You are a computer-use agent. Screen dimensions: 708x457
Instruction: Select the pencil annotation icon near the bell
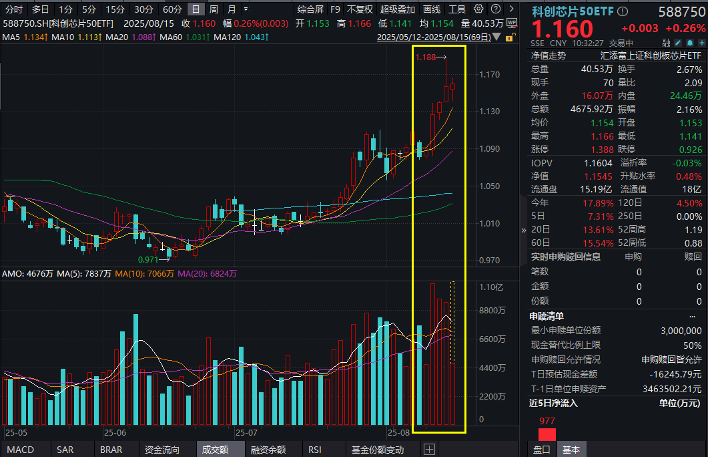point(679,42)
